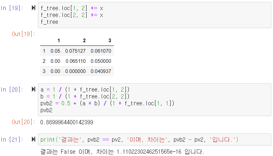Image resolution: width=273 pixels, height=156 pixels.
Task: Click the printed result line with False
Action: tap(122, 151)
